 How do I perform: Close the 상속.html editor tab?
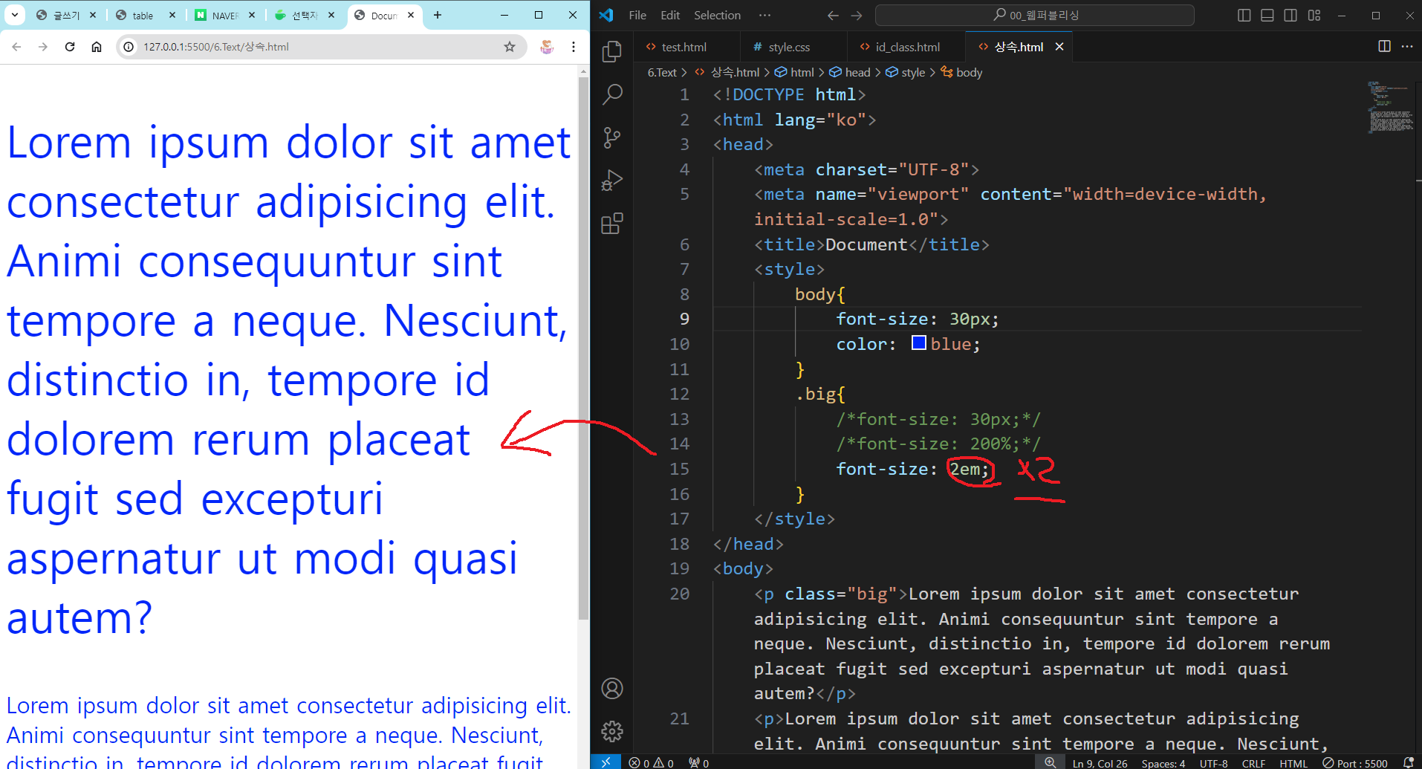point(1059,47)
